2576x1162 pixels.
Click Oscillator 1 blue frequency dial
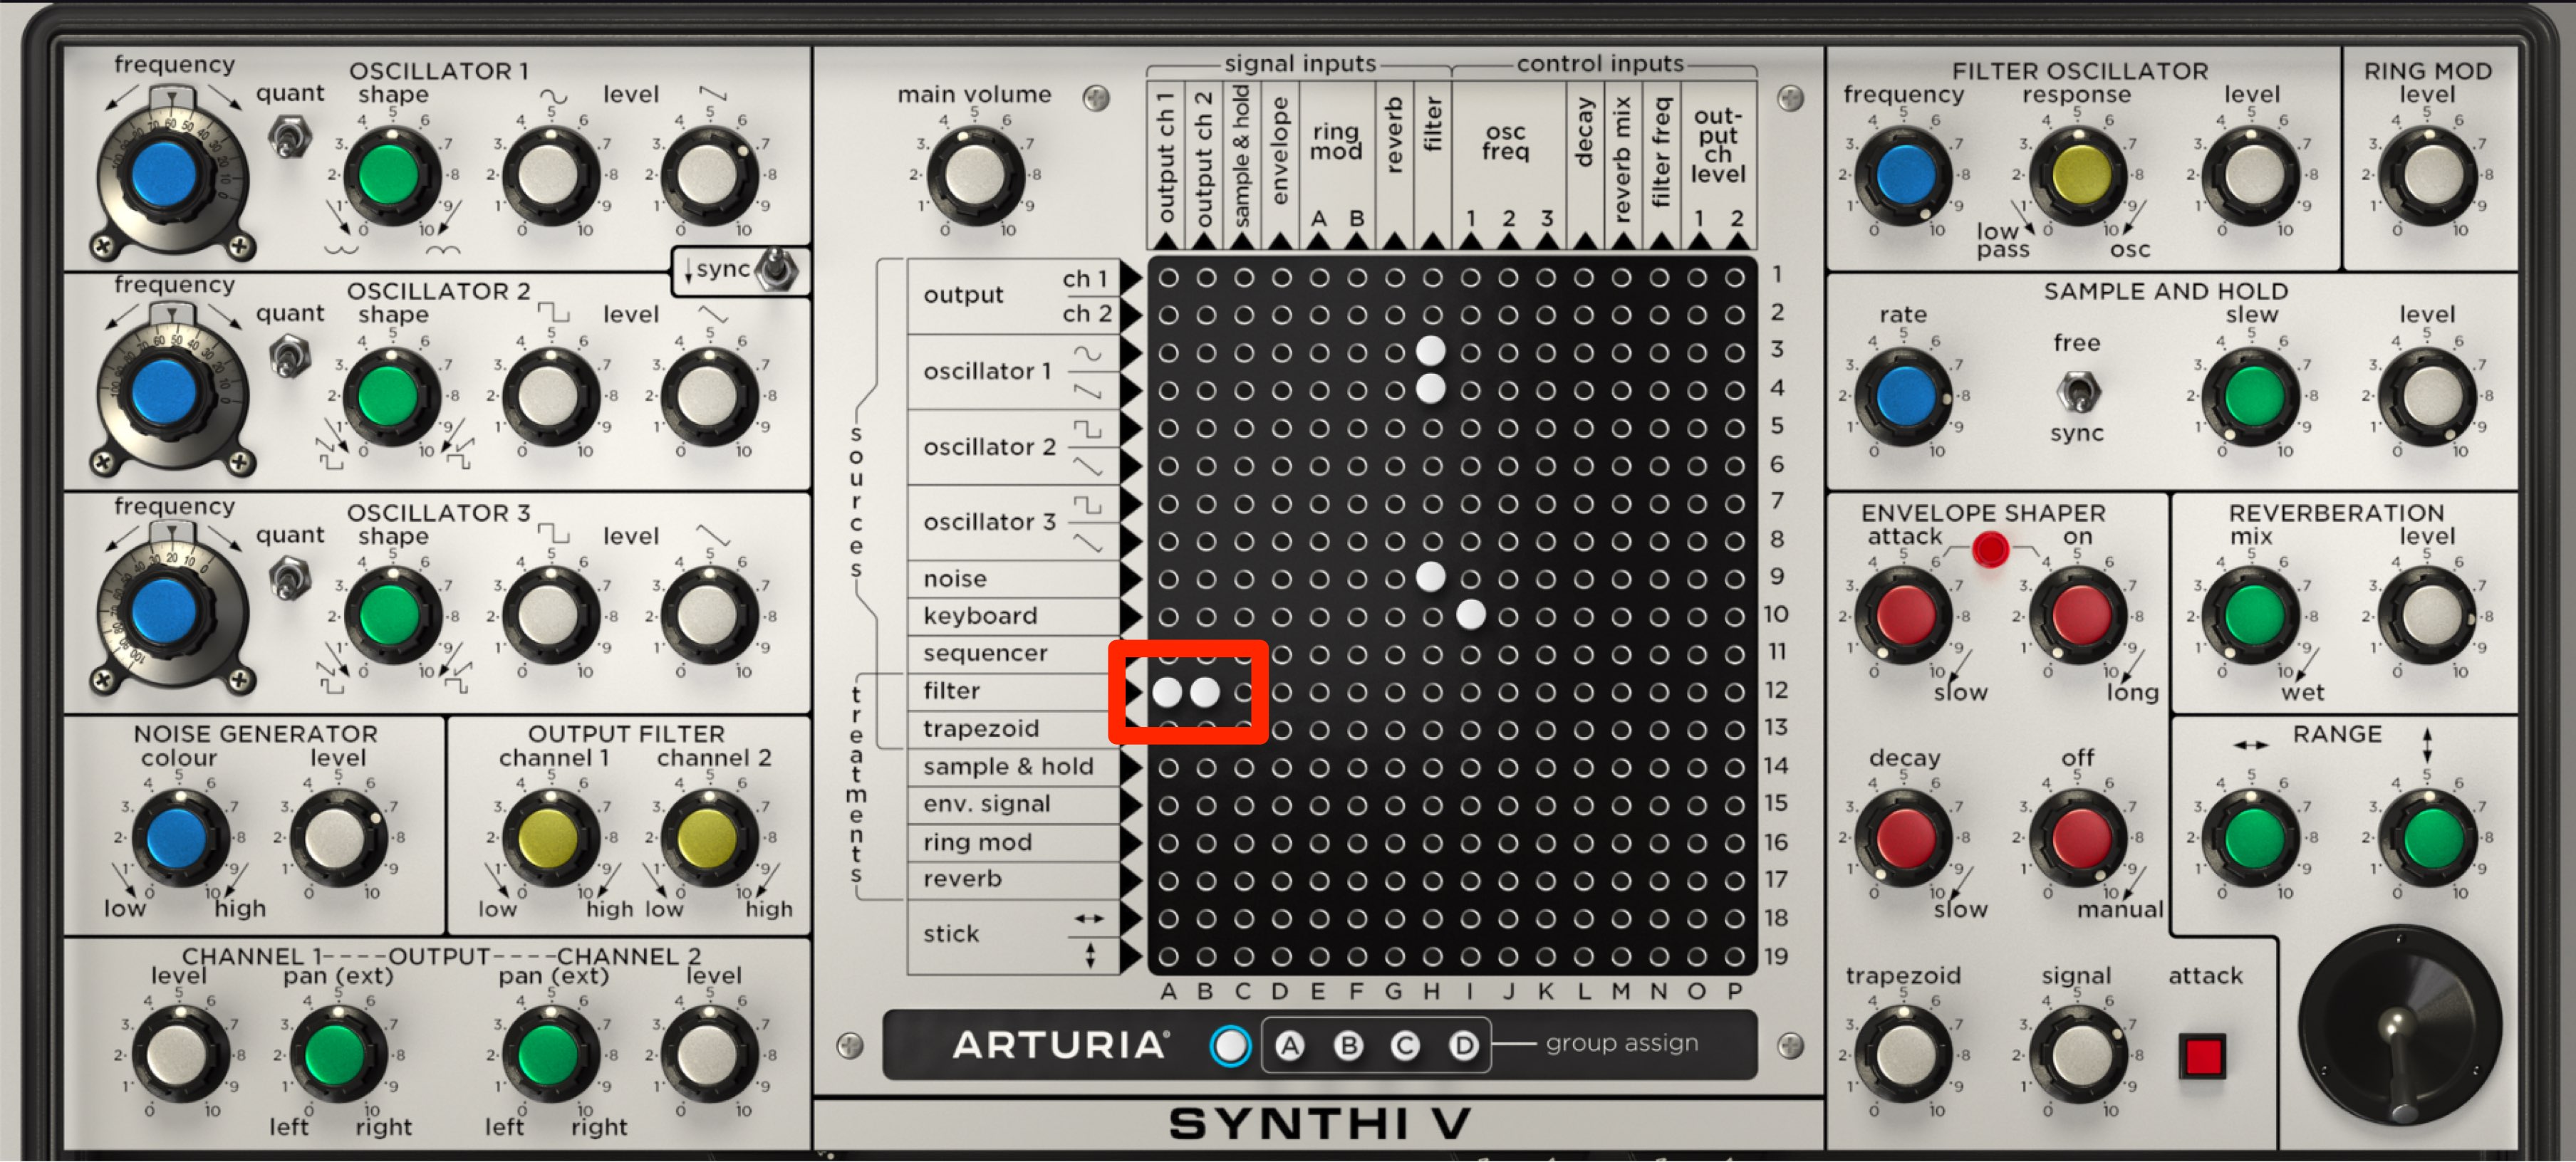tap(164, 174)
